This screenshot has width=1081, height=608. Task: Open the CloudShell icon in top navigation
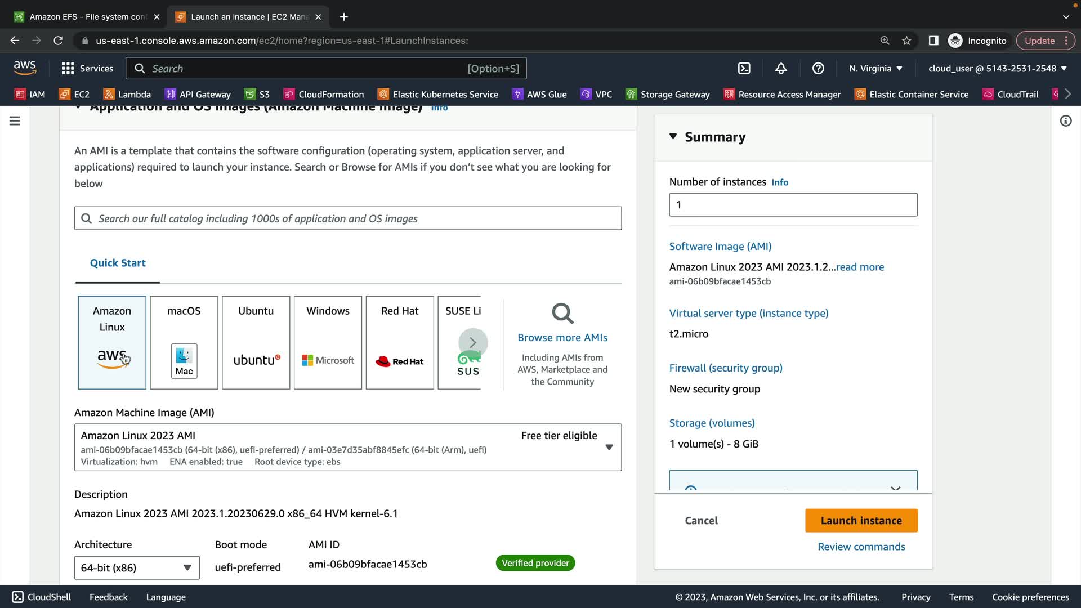point(744,68)
